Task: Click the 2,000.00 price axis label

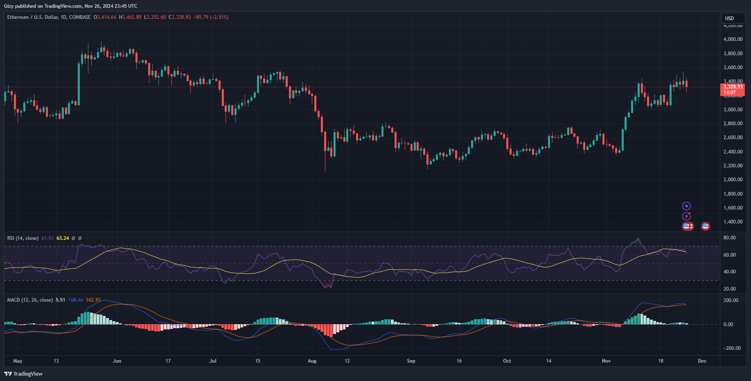Action: point(733,180)
